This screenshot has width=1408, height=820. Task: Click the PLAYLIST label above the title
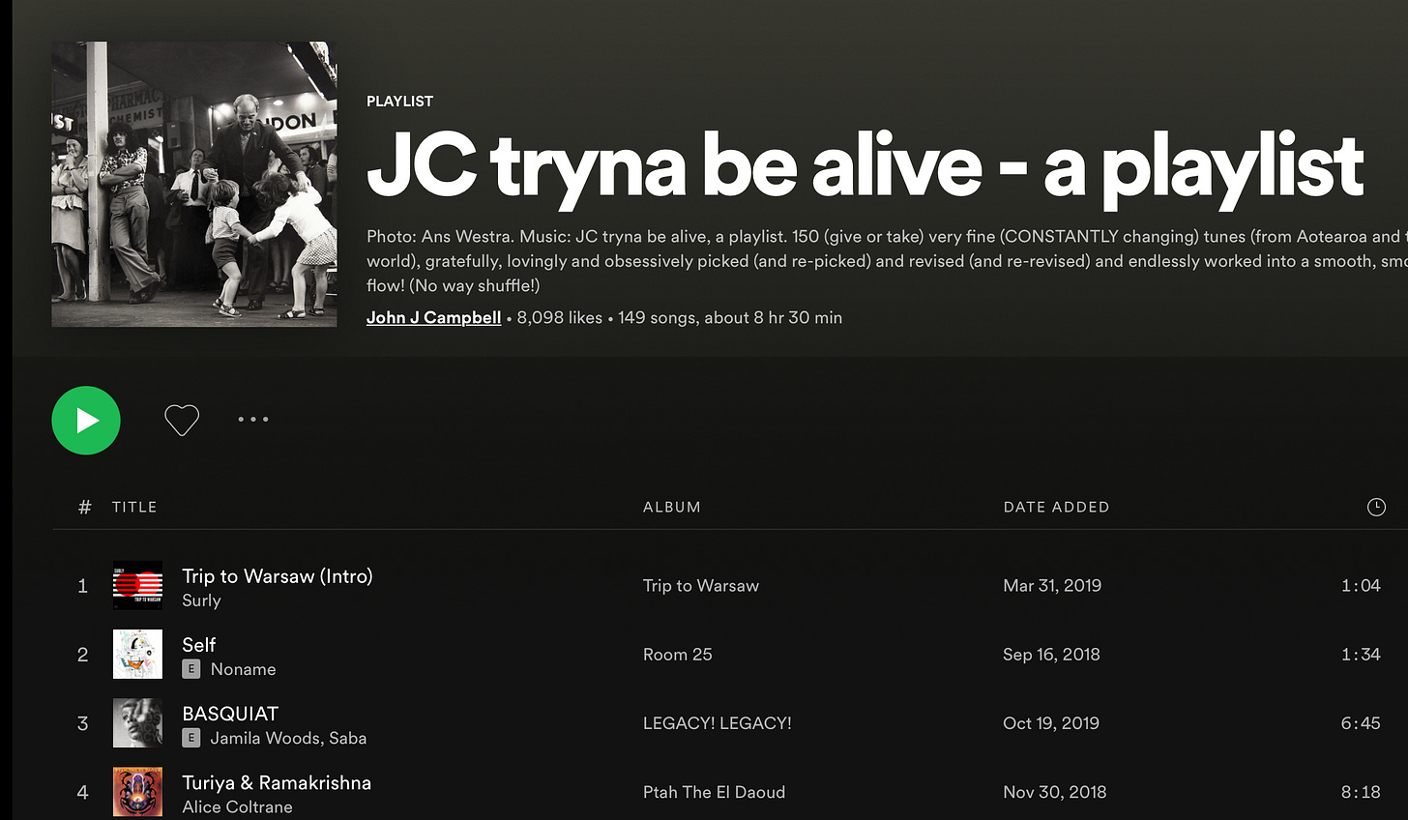pos(399,101)
